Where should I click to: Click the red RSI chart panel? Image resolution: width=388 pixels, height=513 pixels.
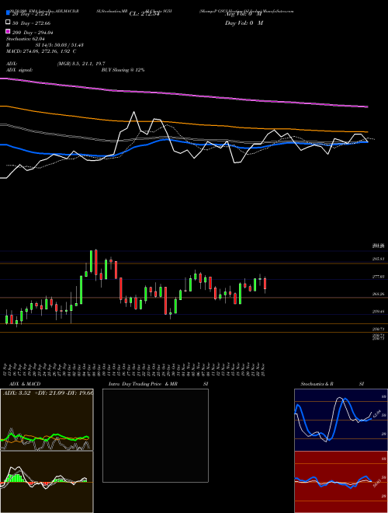341,482
